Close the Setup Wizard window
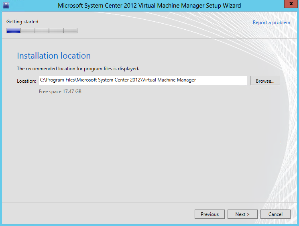299x226 pixels. click(x=291, y=4)
